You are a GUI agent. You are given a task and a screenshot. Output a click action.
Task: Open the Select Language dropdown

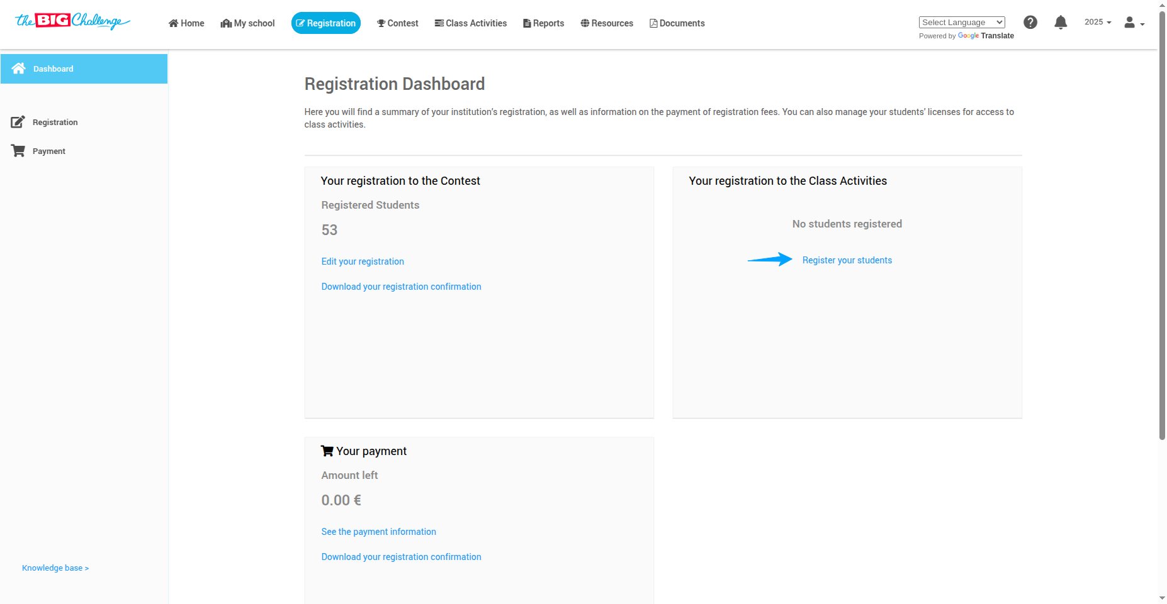coord(962,23)
